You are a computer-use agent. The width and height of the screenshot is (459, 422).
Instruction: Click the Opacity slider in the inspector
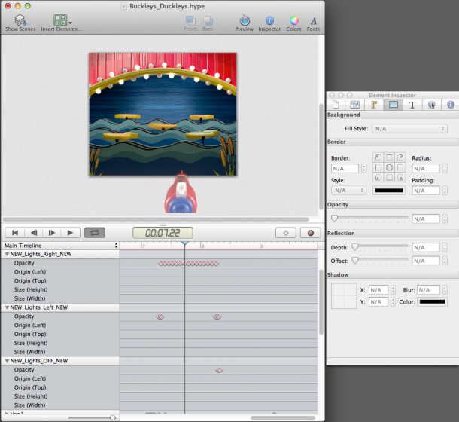(x=369, y=219)
